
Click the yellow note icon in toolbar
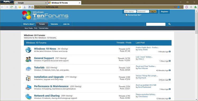[x=20, y=7]
